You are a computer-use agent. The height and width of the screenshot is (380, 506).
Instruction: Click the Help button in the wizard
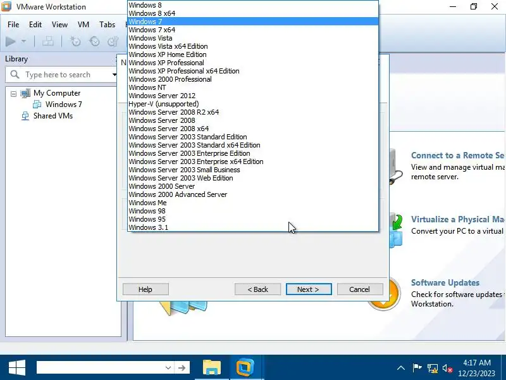[145, 289]
